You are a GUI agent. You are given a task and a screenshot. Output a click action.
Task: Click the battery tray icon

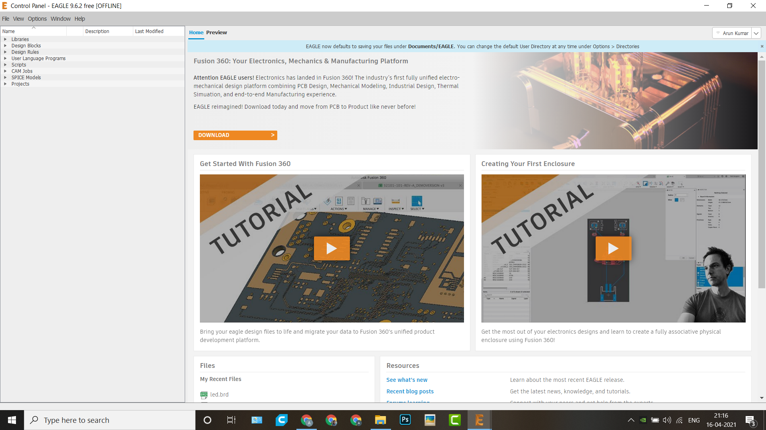click(655, 420)
